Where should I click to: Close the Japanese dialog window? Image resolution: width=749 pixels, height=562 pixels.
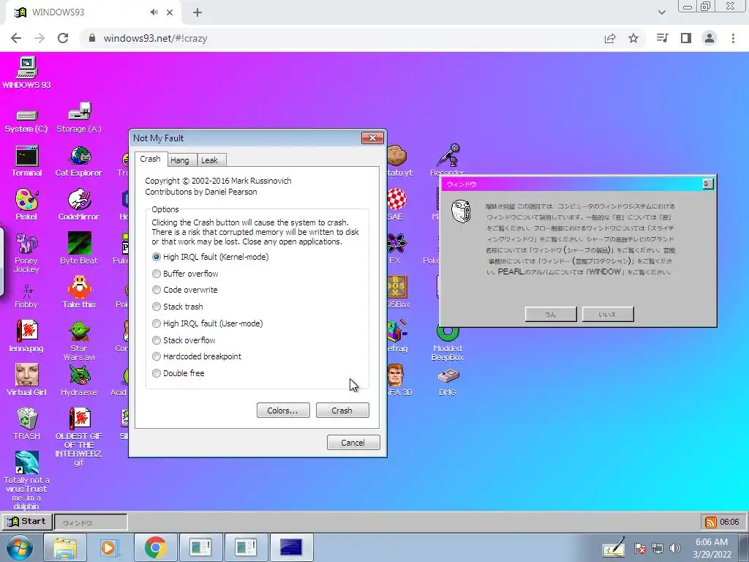click(x=708, y=184)
